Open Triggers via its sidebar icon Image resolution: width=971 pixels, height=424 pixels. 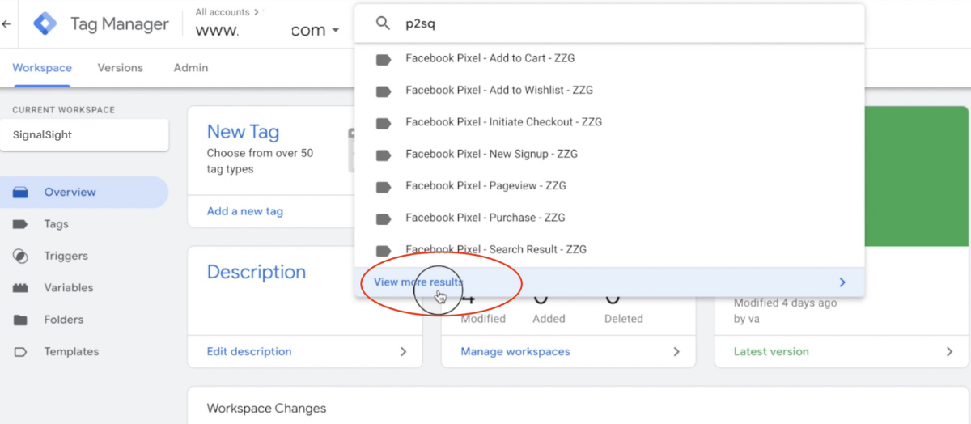(20, 256)
